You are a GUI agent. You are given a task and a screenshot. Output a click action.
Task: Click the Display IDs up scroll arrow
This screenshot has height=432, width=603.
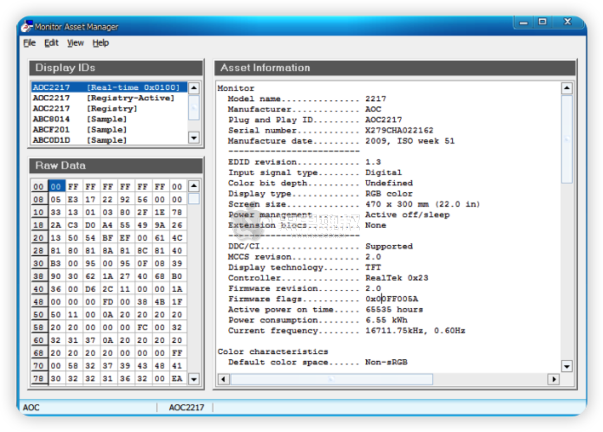pyautogui.click(x=193, y=89)
